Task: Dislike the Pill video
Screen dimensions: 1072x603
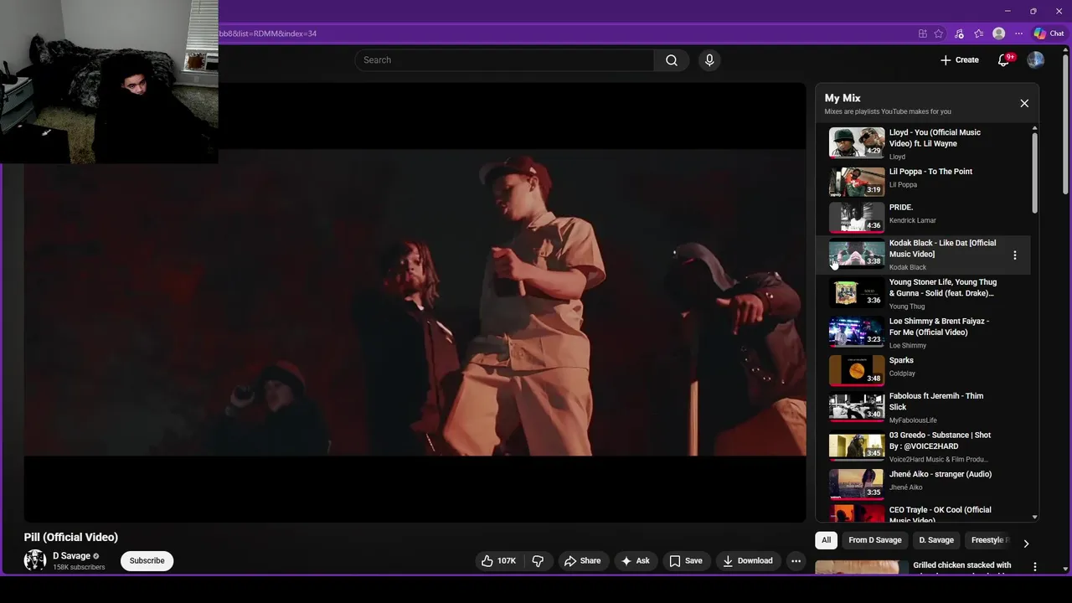Action: 539,561
